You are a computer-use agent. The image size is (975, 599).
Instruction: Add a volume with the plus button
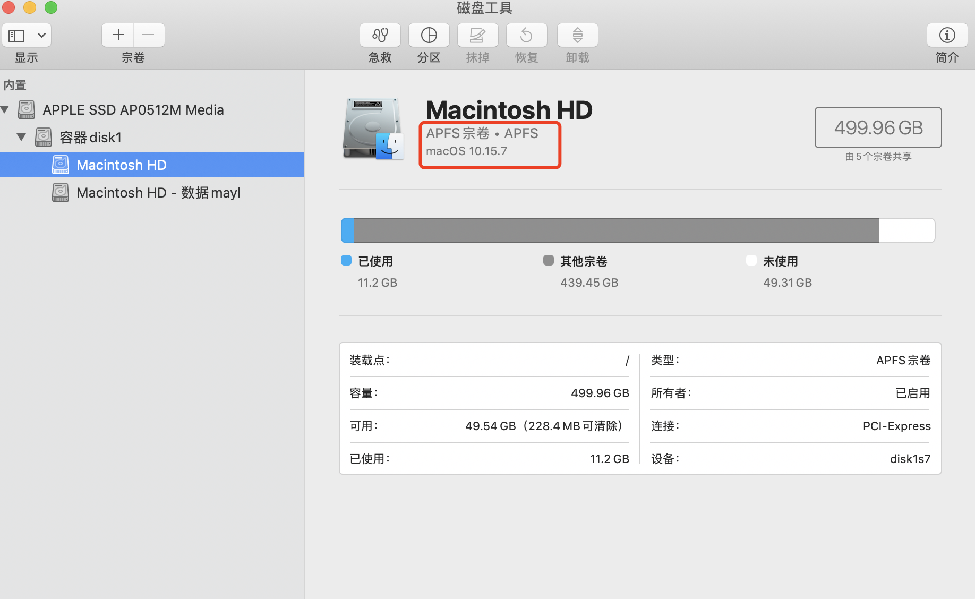118,35
